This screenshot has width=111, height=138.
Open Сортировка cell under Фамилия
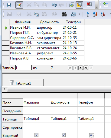tap(36, 127)
